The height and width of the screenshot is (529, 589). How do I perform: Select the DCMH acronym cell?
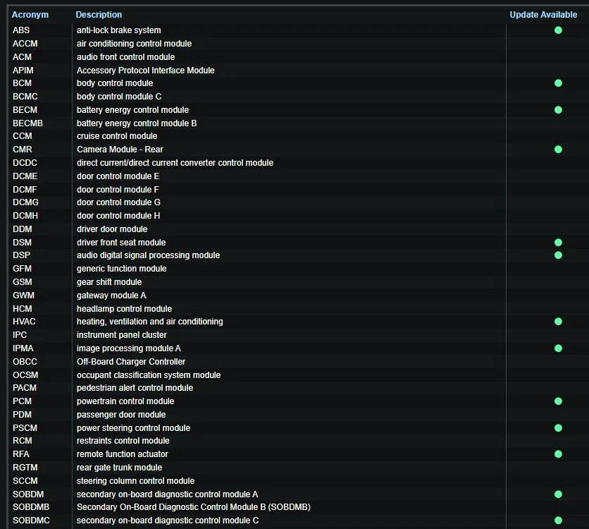coord(25,216)
